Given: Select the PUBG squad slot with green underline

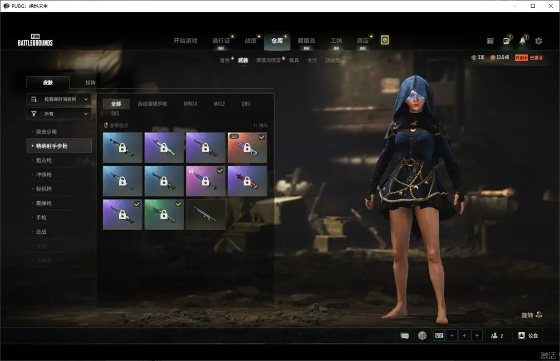Looking at the screenshot, I should [439, 336].
